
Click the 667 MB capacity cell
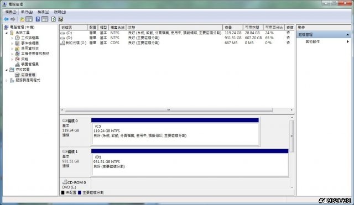pos(231,43)
